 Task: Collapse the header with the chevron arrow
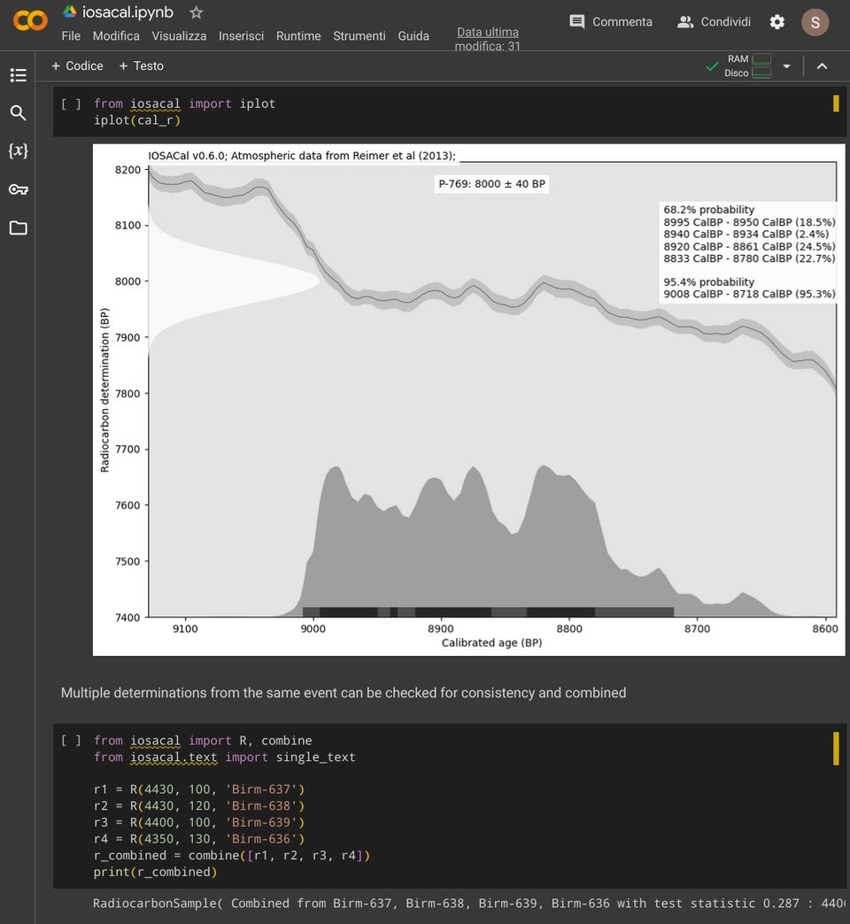pyautogui.click(x=822, y=65)
